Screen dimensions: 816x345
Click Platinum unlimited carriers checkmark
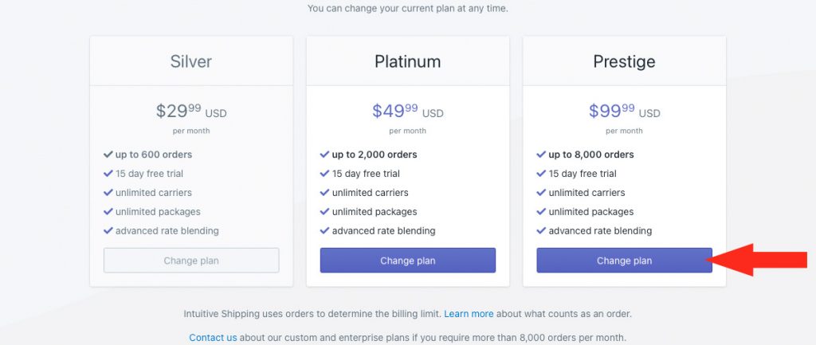[x=325, y=193]
